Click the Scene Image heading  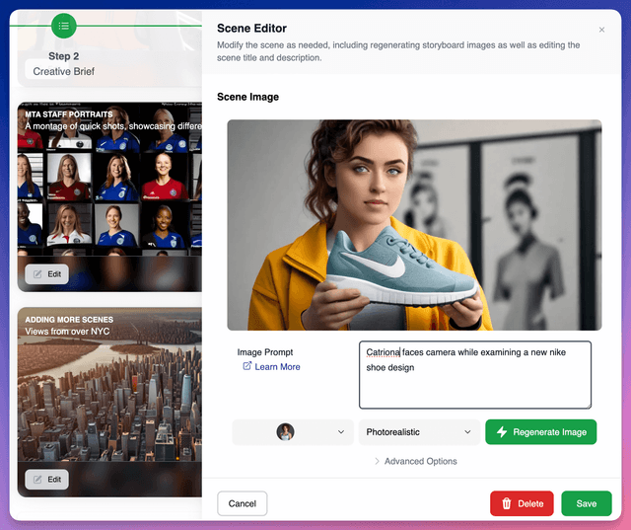point(247,97)
